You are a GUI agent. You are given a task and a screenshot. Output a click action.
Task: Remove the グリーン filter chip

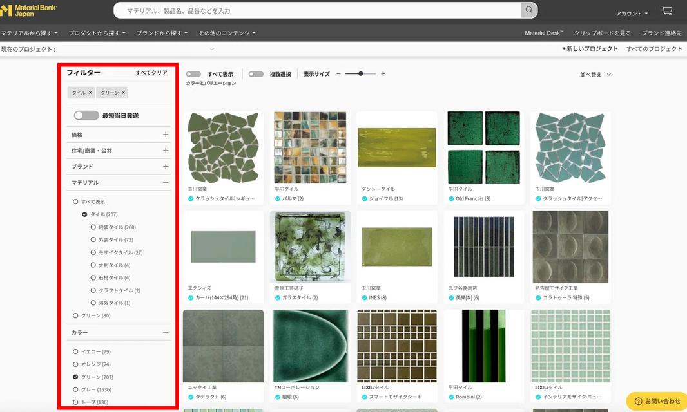(x=124, y=93)
